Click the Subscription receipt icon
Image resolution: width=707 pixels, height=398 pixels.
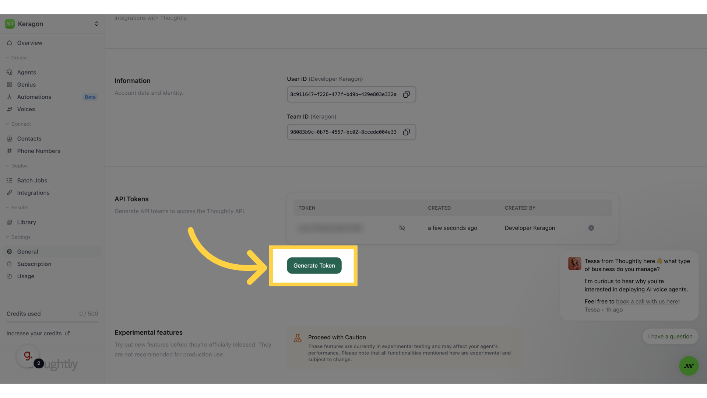pos(10,264)
